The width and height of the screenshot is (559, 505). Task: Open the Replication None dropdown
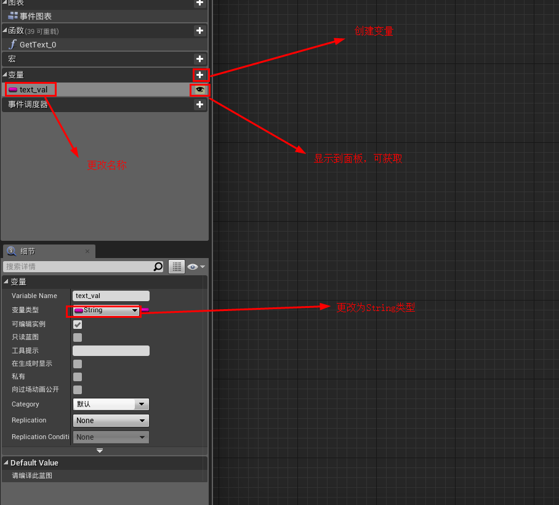[x=111, y=420]
